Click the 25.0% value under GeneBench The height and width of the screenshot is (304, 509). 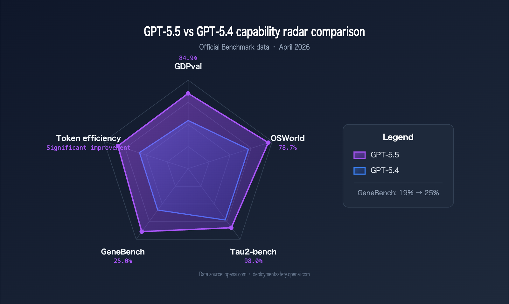(x=123, y=261)
